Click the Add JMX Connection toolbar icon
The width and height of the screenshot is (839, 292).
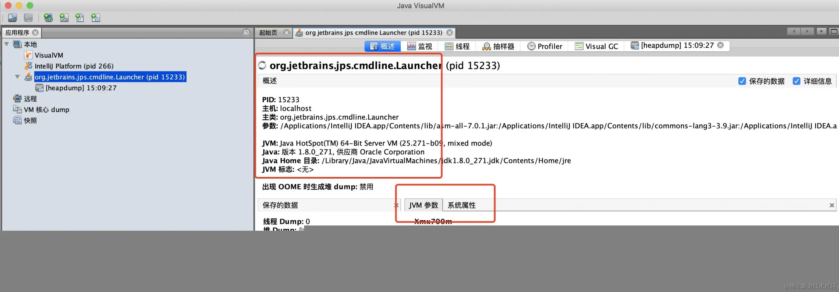(64, 18)
